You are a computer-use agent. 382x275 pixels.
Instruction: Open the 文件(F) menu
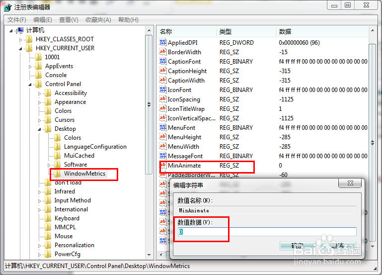coord(16,20)
